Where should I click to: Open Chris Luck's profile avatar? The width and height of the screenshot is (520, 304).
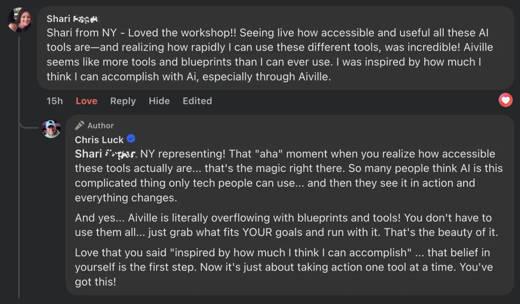51,129
